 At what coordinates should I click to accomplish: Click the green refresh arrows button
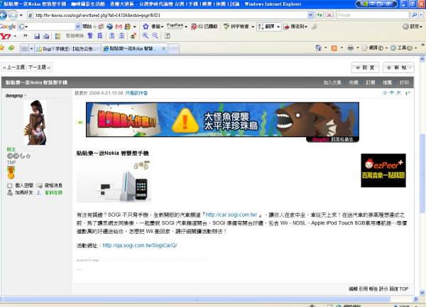[x=319, y=15]
